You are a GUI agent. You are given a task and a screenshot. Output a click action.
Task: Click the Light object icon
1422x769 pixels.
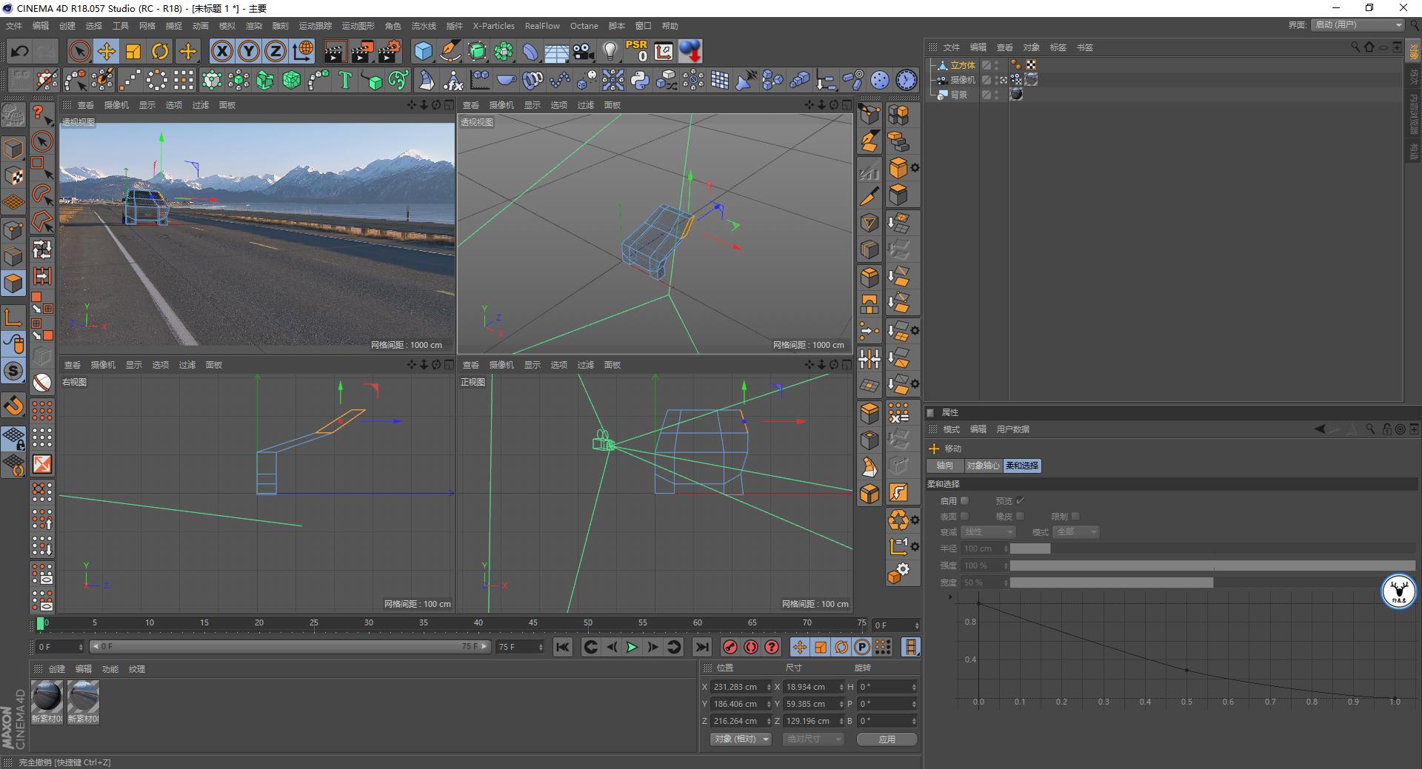coord(610,51)
